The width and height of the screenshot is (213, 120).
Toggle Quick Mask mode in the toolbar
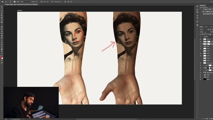pyautogui.click(x=2, y=61)
